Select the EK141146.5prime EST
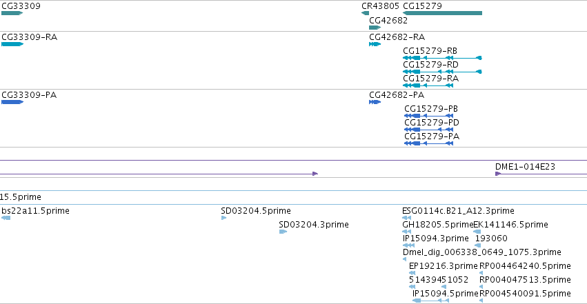587x304 pixels. 477,232
